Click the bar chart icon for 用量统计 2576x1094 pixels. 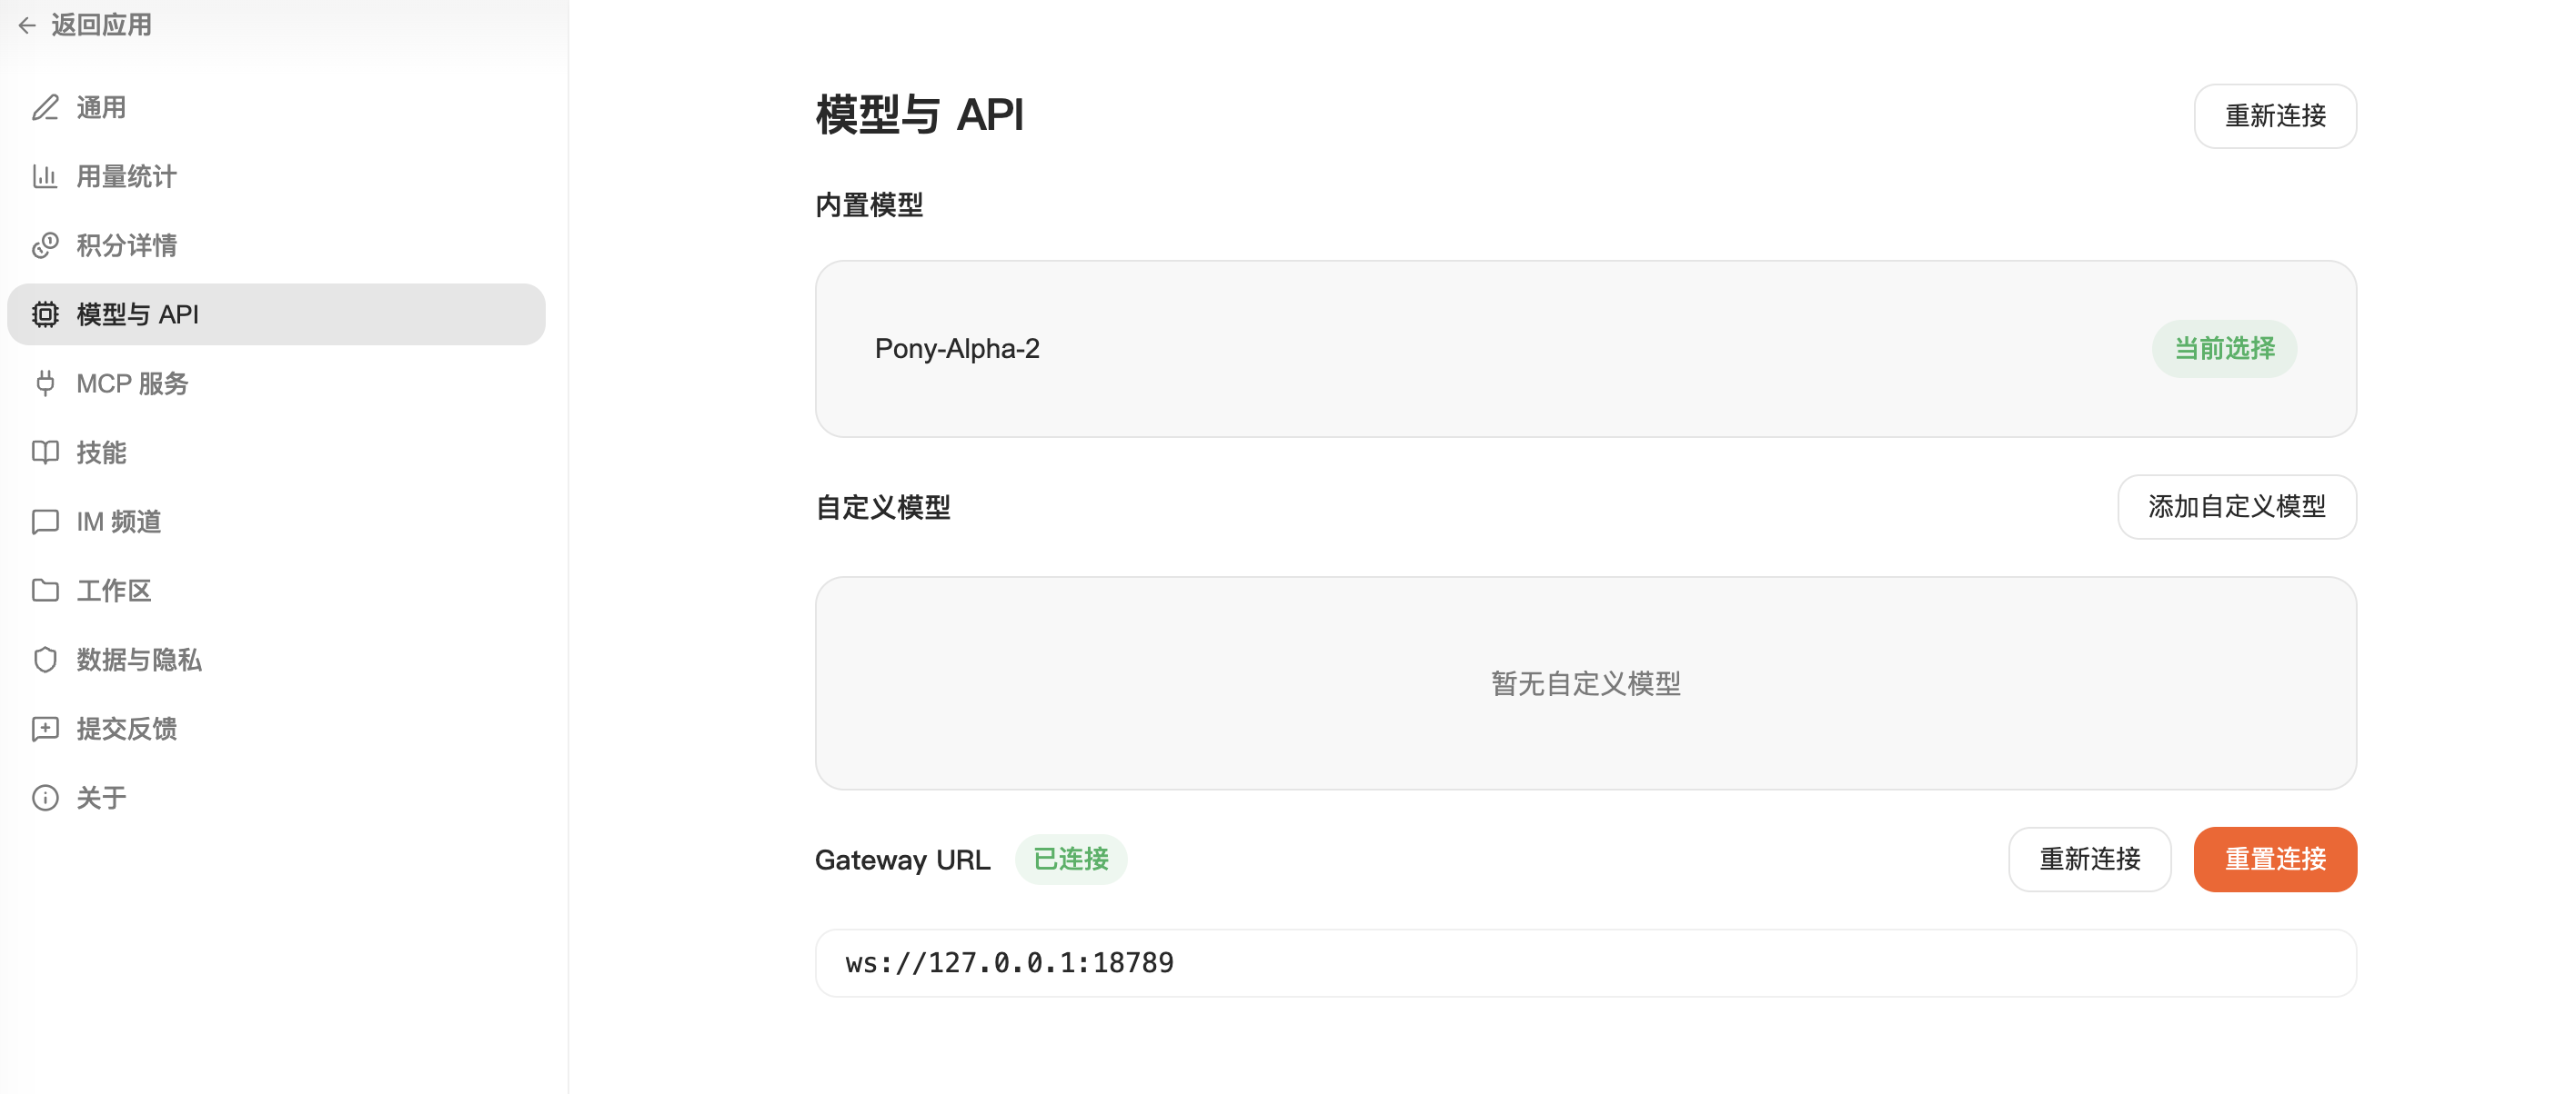45,176
